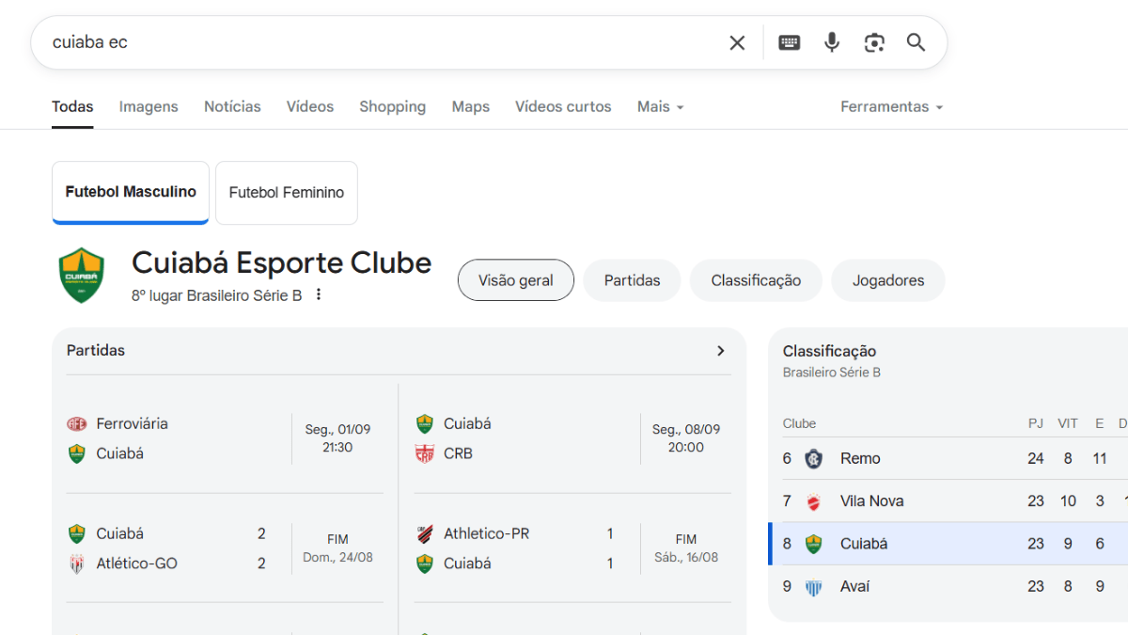Click Ferroviária team crest in match list

point(77,424)
